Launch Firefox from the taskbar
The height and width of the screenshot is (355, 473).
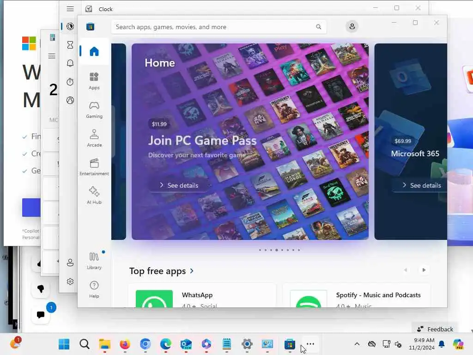[125, 344]
